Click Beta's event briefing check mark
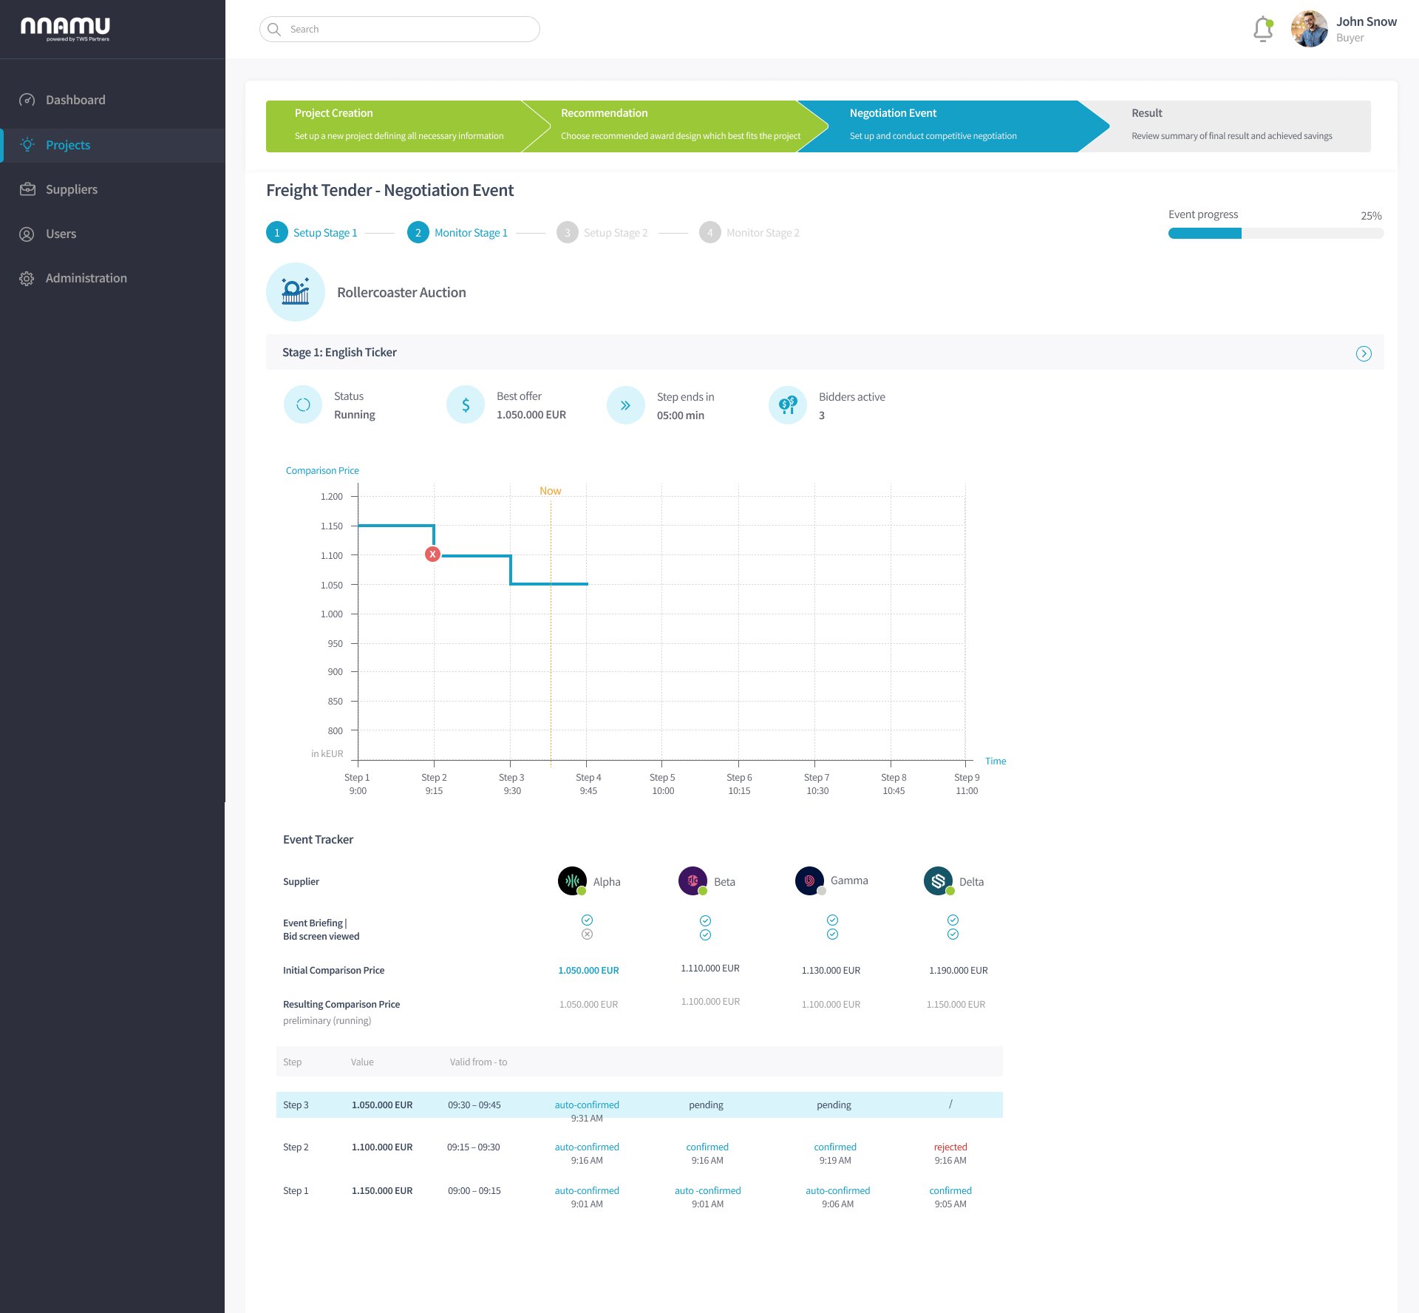 coord(705,920)
